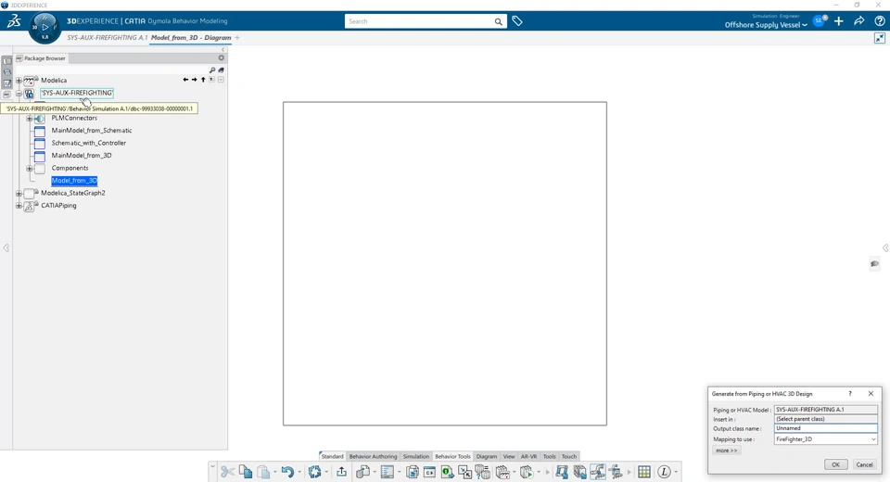Click OK in Generate from Piping dialog
Image resolution: width=890 pixels, height=482 pixels.
click(x=835, y=464)
